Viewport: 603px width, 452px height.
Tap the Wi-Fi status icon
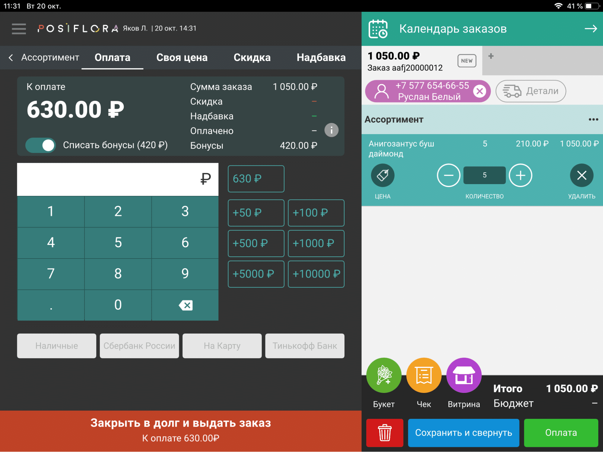[x=558, y=6]
